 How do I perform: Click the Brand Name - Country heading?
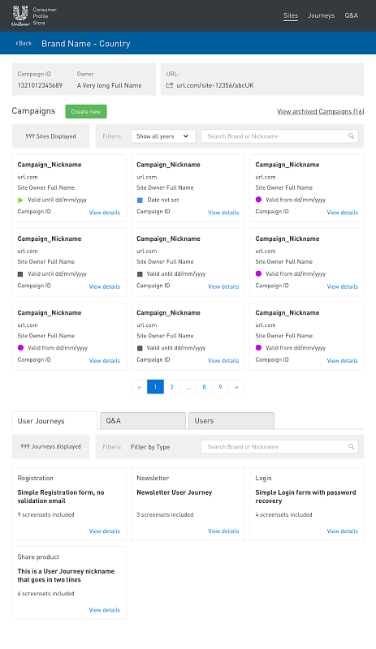[86, 44]
